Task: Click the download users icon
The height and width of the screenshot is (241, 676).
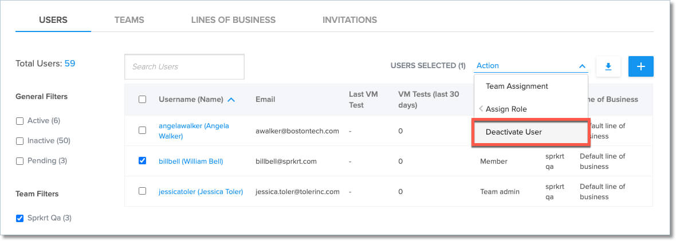Action: [608, 66]
